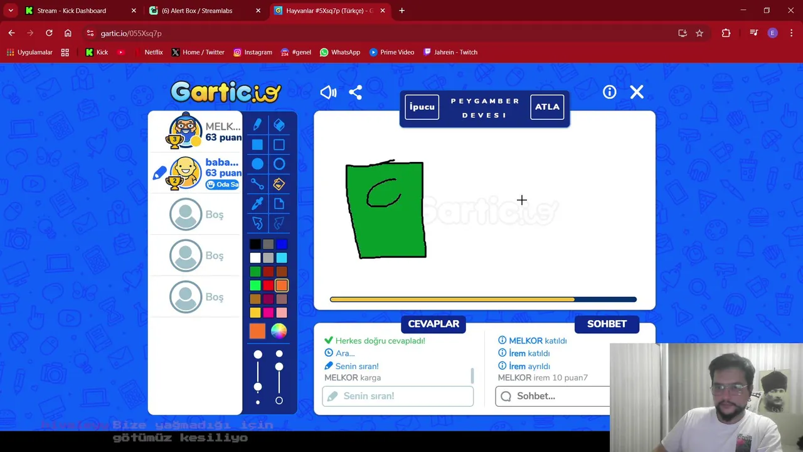Pick the bright red color swatch
The height and width of the screenshot is (452, 803).
coord(268,286)
